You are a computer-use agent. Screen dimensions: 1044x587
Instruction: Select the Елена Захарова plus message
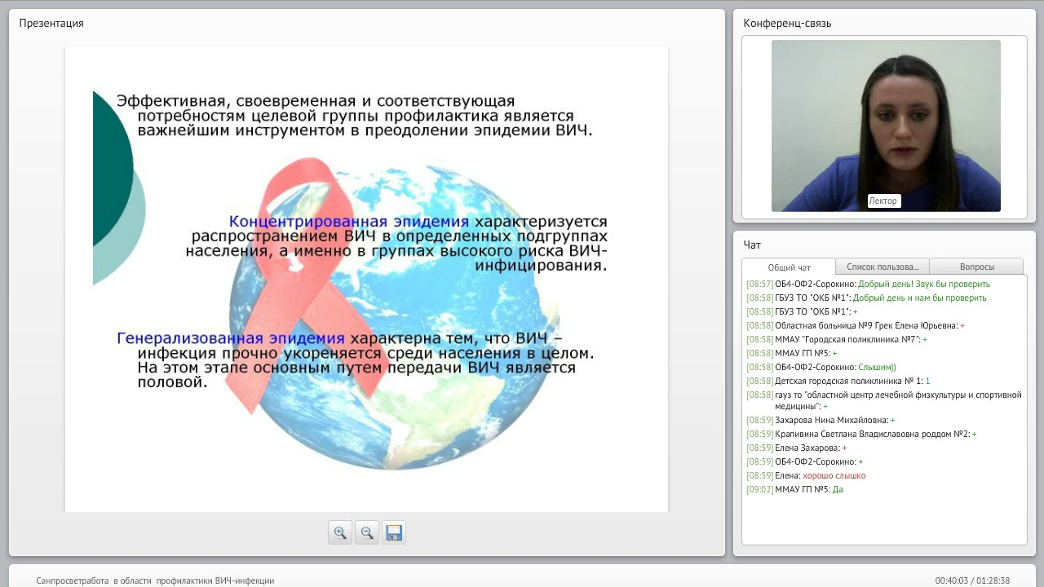(797, 448)
